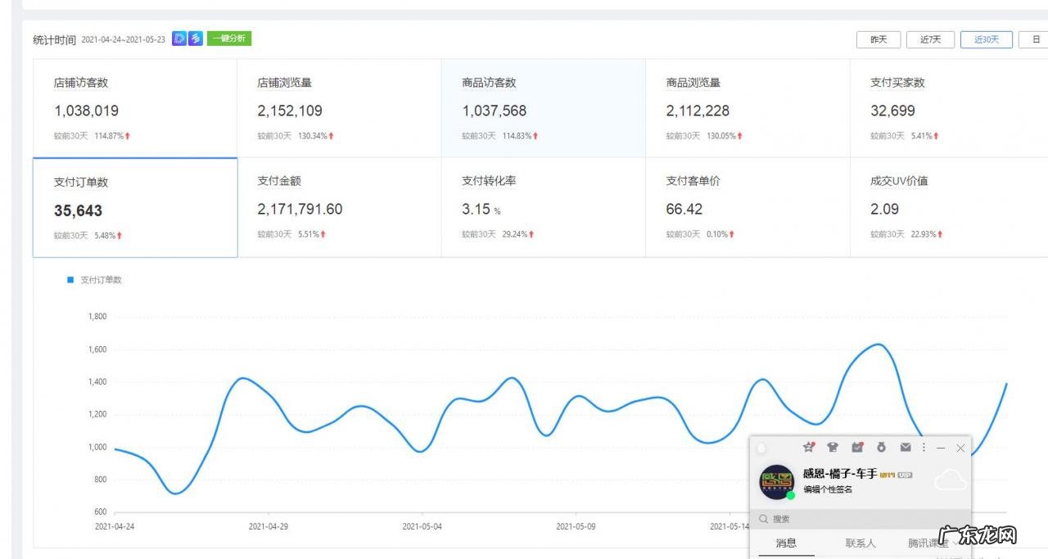
Task: Open the QQ mail envelope icon
Action: (906, 447)
